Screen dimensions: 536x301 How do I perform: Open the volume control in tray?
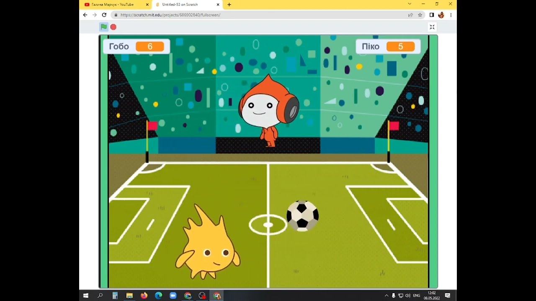[408, 296]
